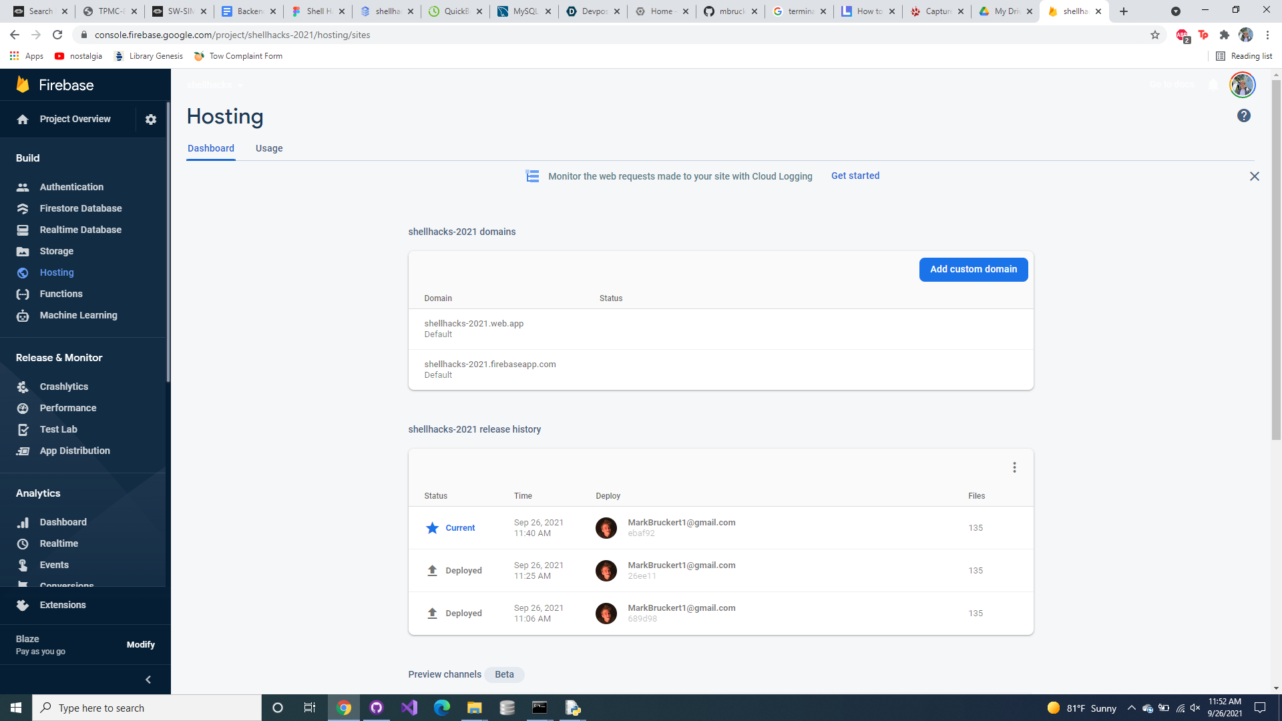
Task: Select the Dashboard tab
Action: tap(210, 148)
